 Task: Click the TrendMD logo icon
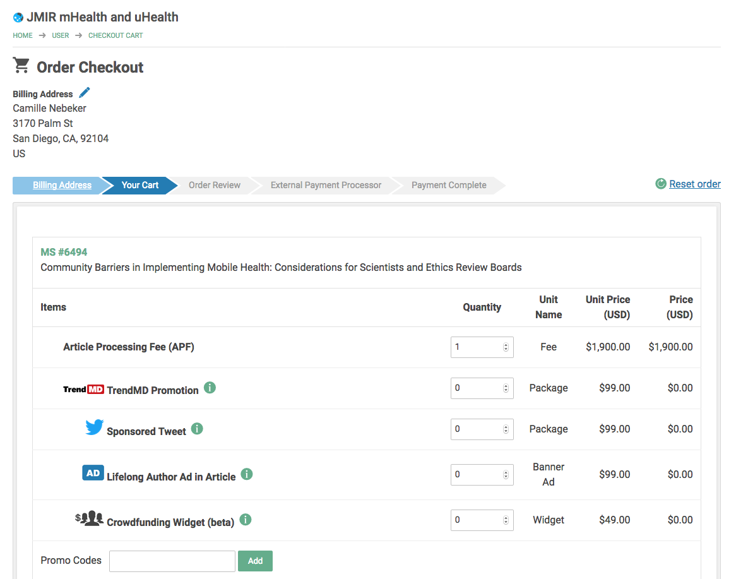(83, 389)
